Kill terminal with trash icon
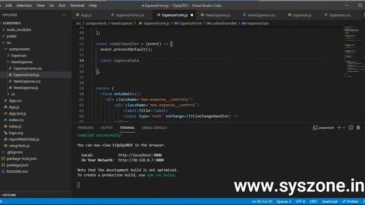 [358, 128]
